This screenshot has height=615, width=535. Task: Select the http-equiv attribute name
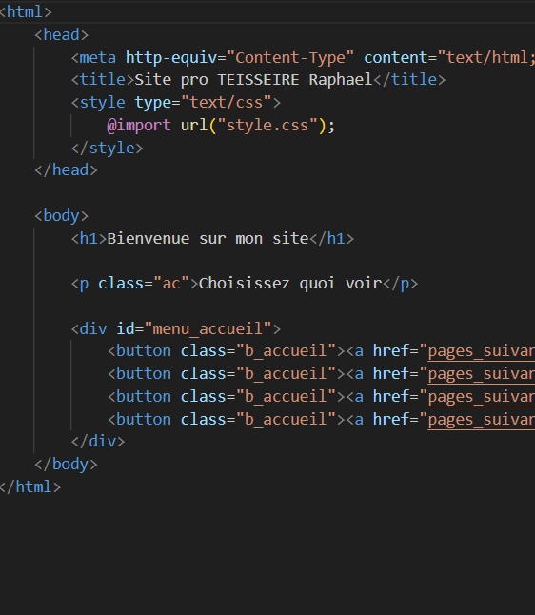click(x=171, y=58)
